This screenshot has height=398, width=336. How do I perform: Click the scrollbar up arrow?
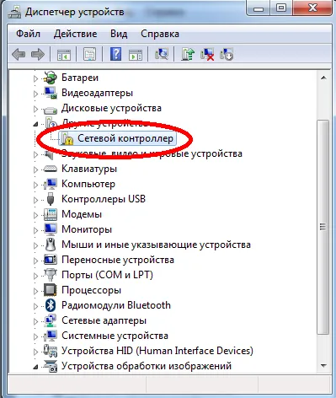pos(323,78)
